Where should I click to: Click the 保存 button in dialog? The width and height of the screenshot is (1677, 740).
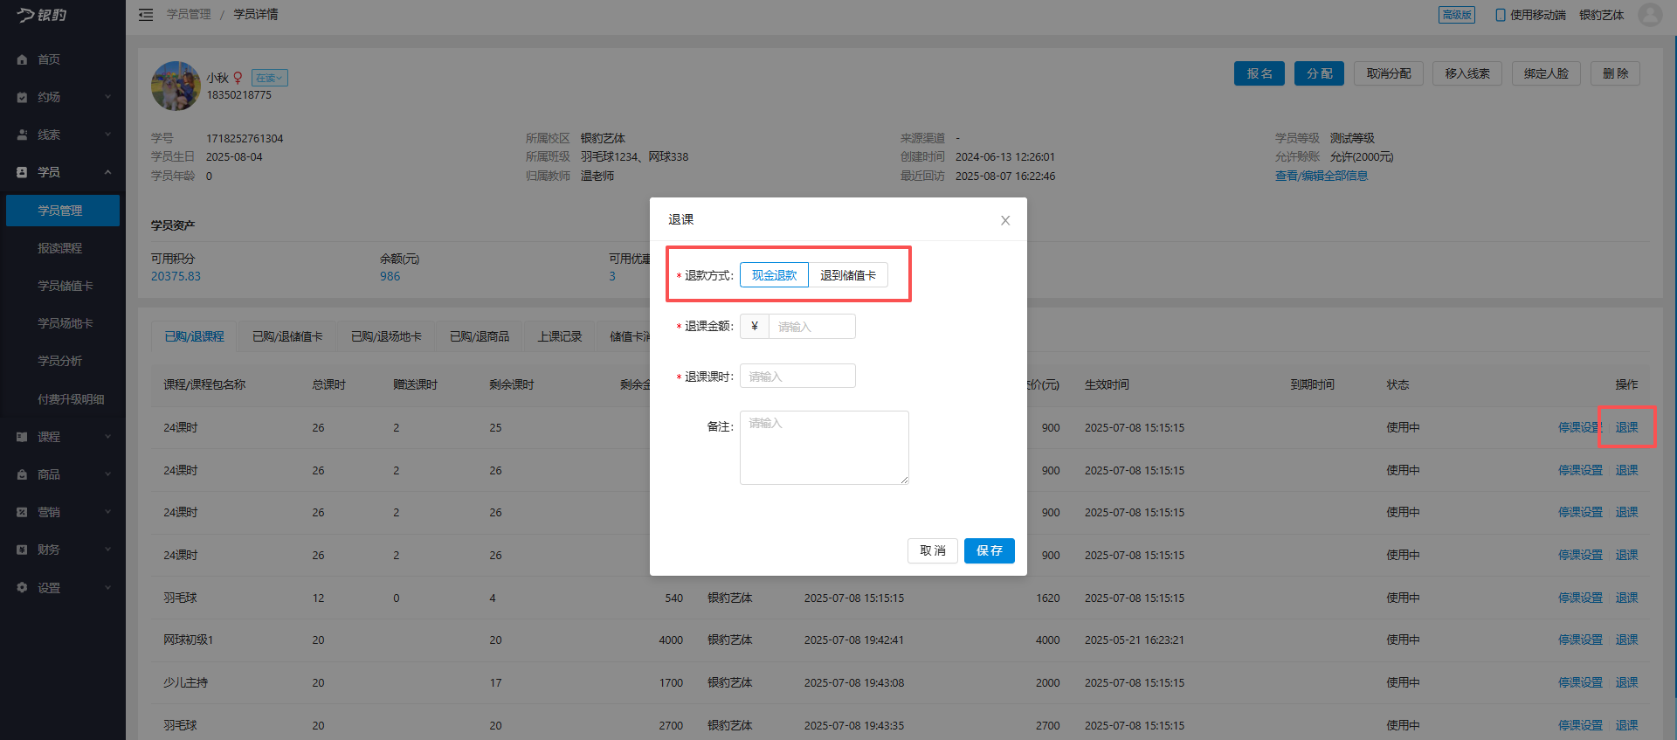[x=990, y=550]
